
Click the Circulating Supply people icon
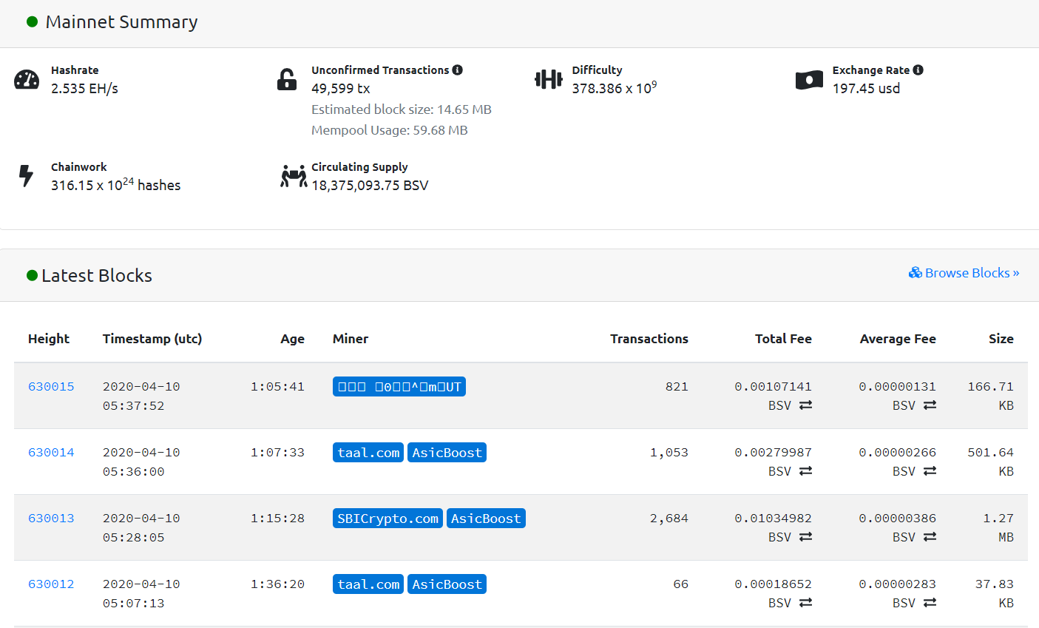coord(294,176)
